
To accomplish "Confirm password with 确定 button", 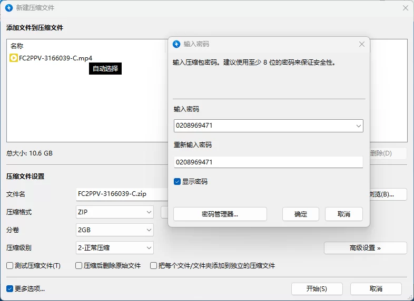I will pos(301,214).
